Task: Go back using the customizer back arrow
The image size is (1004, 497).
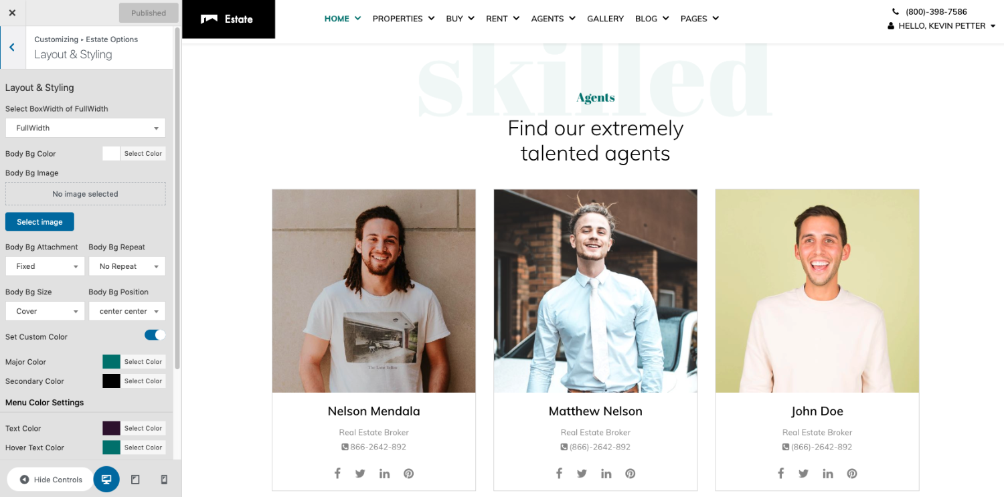Action: (12, 47)
